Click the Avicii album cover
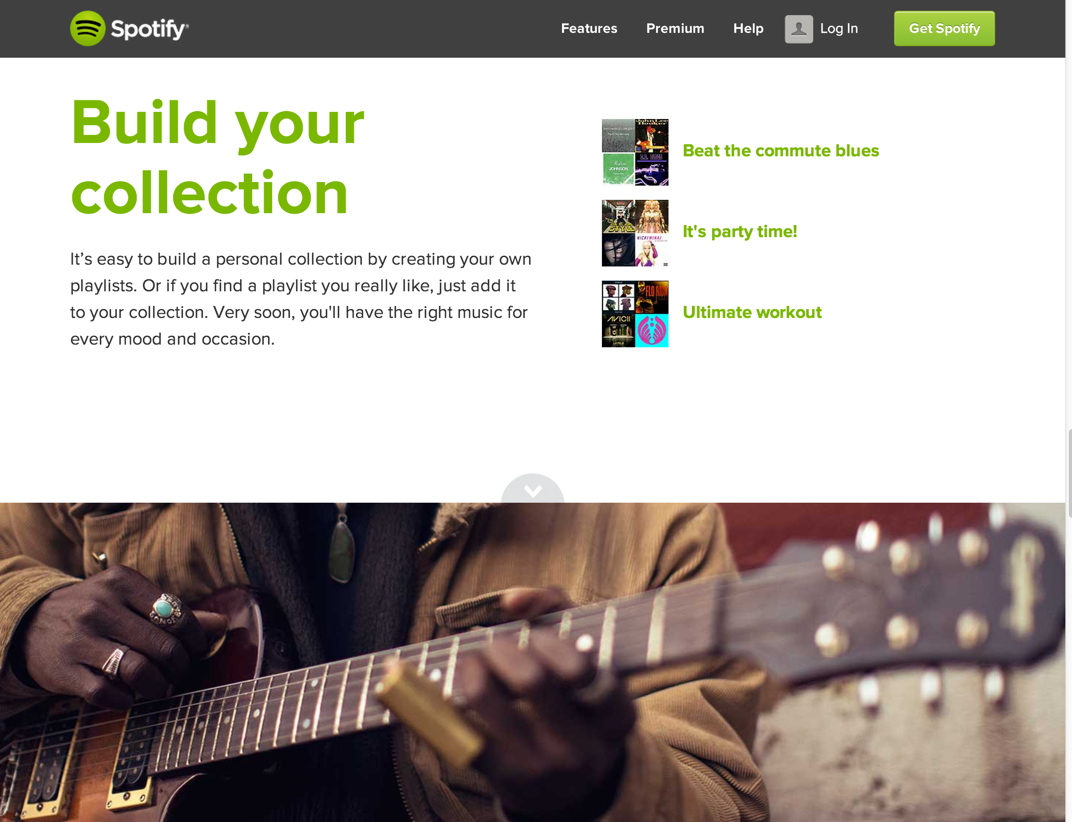 coord(618,331)
